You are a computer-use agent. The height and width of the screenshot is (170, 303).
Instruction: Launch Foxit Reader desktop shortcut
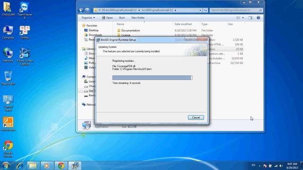tap(8, 124)
